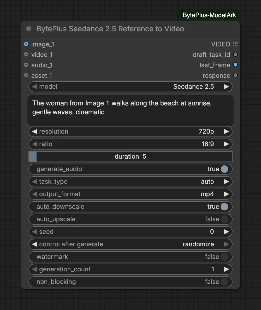Click left arrow on ratio widget
Viewport: 261px width, 310px height.
[x=35, y=144]
